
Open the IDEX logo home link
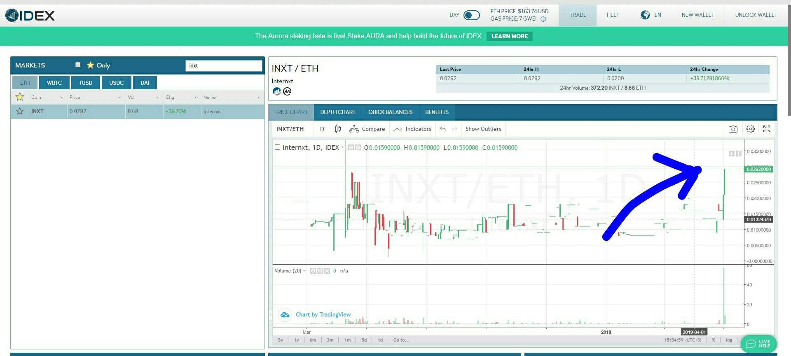(x=30, y=16)
